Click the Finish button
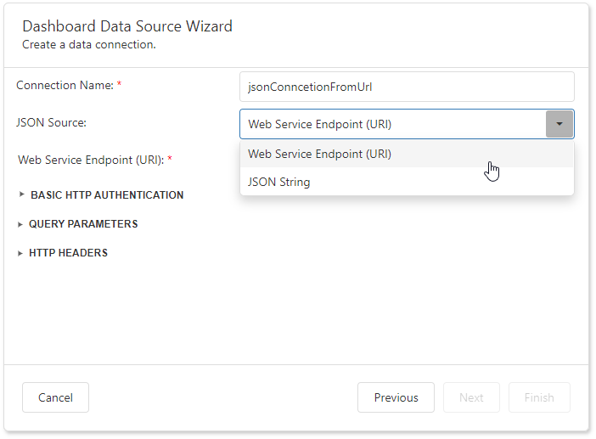 click(x=539, y=397)
